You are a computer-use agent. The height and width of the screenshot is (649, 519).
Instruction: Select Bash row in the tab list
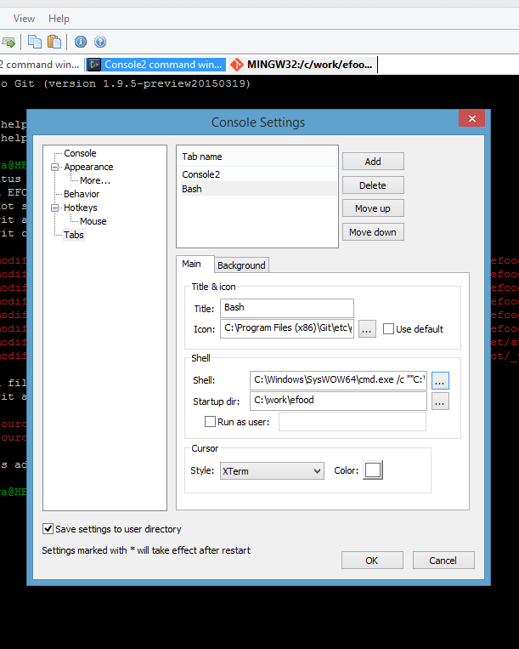click(257, 189)
